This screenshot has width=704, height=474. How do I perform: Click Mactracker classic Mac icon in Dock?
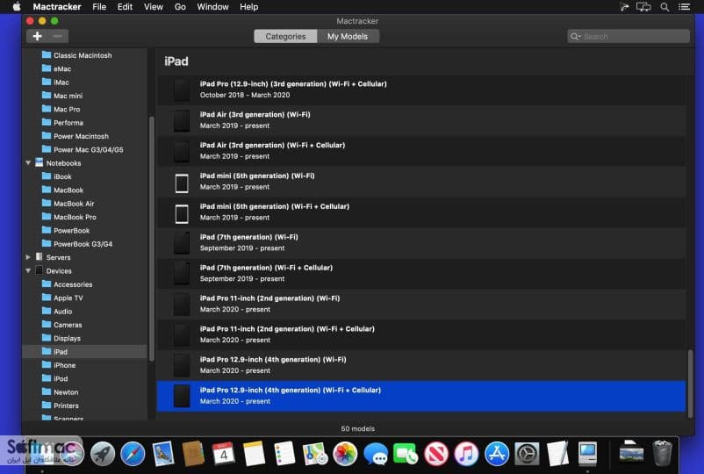pos(587,453)
